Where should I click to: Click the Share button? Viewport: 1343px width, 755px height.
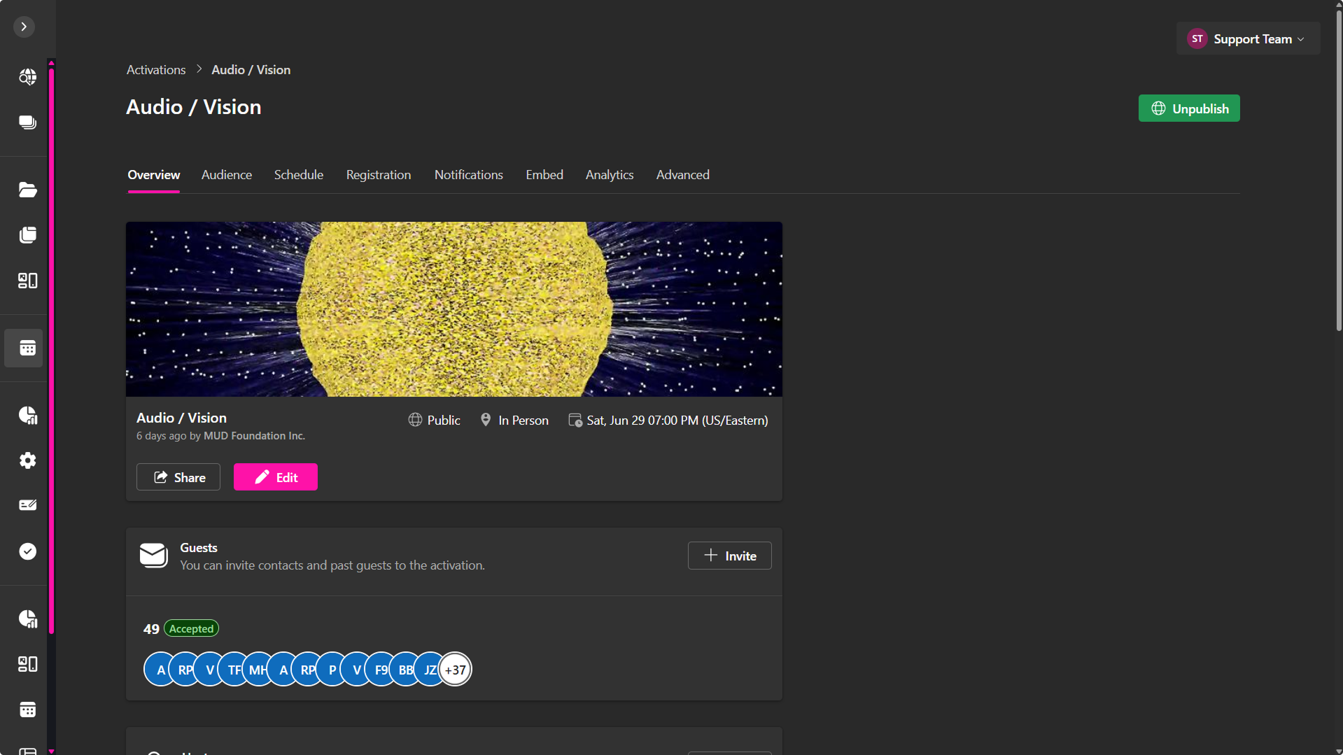pos(178,477)
